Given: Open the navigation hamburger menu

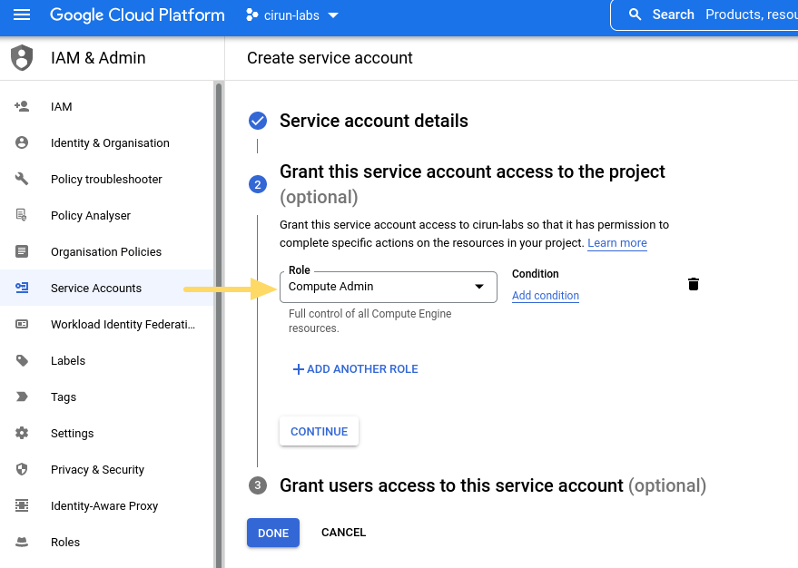Looking at the screenshot, I should click(x=22, y=15).
